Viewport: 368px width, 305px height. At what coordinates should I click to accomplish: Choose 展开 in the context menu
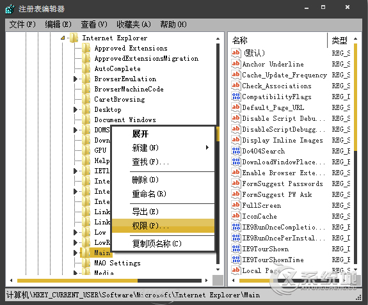point(163,134)
